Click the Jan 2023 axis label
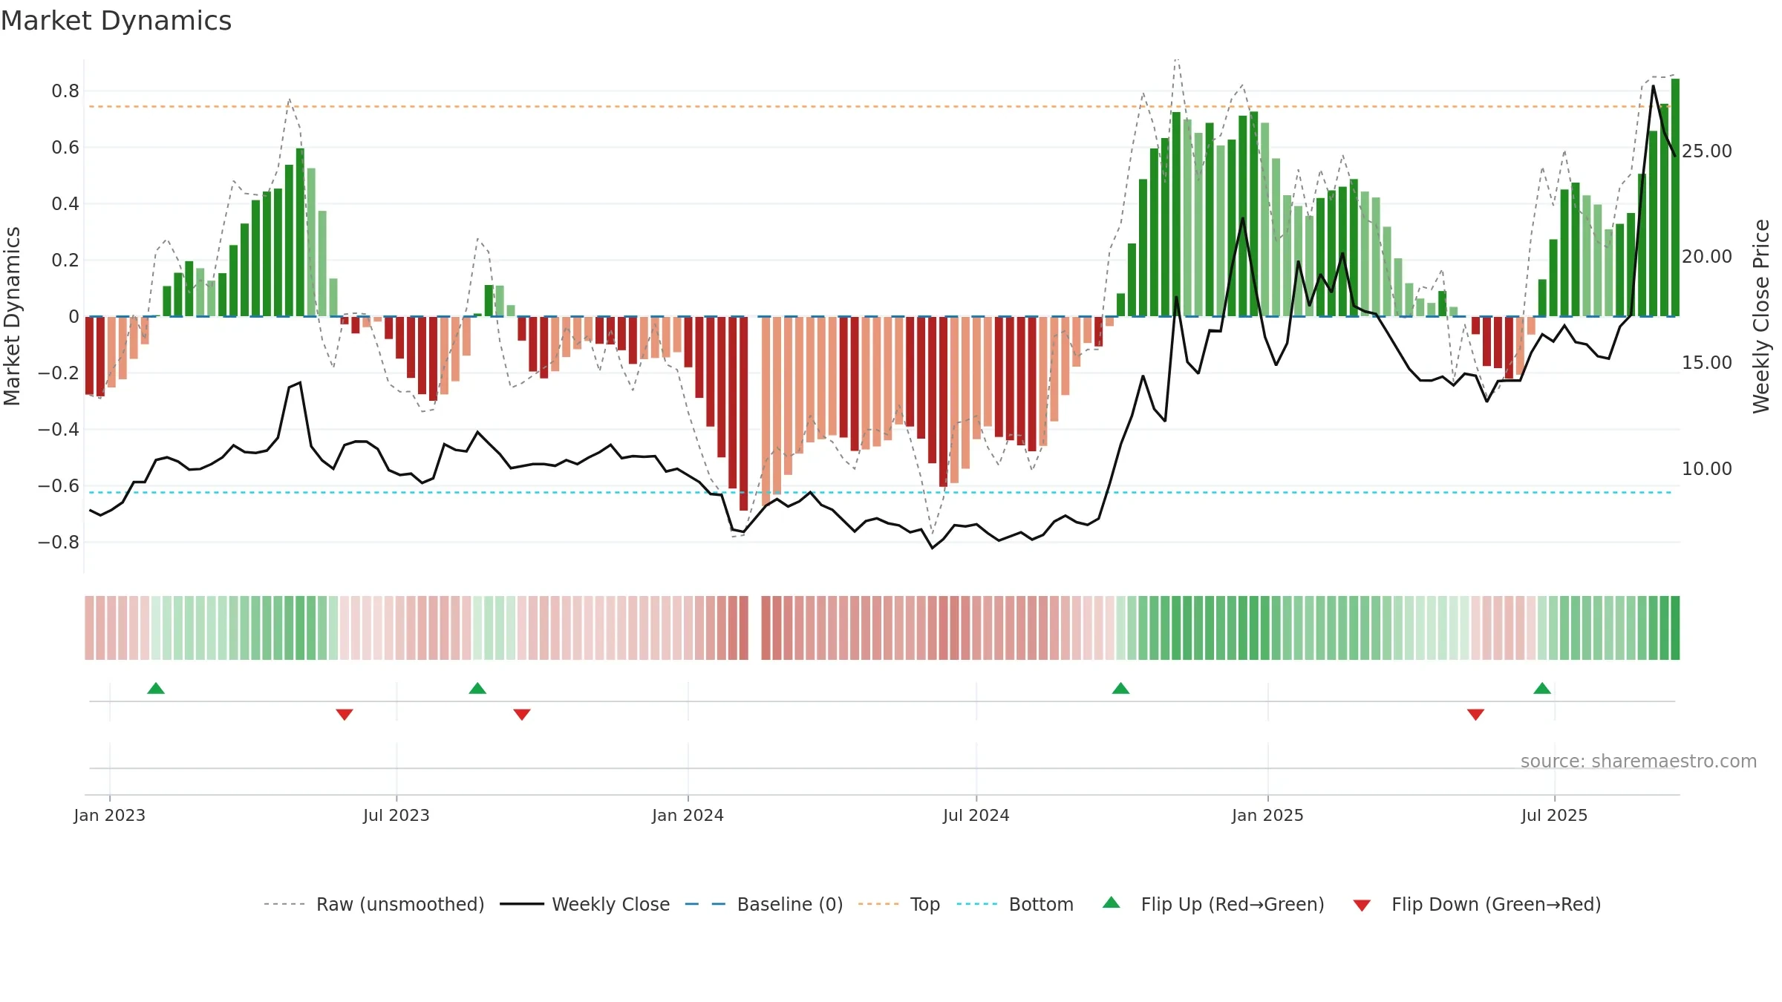 coord(110,815)
